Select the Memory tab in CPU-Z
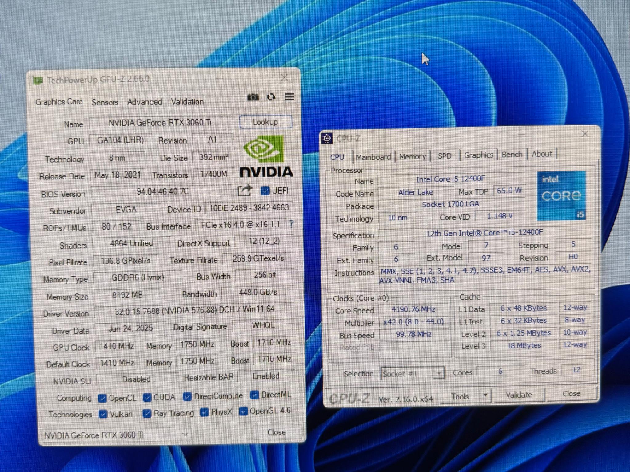Screen dimensions: 630x472 (412, 156)
